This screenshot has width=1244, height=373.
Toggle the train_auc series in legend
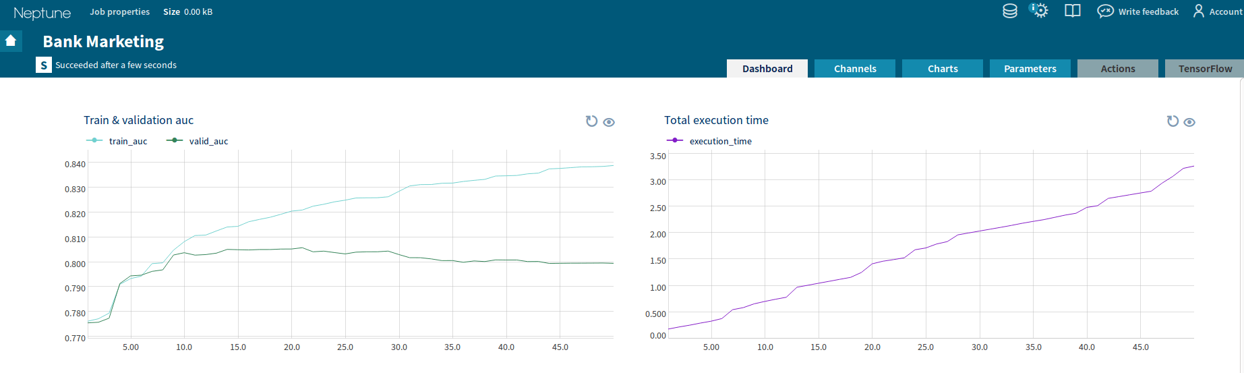tap(117, 141)
